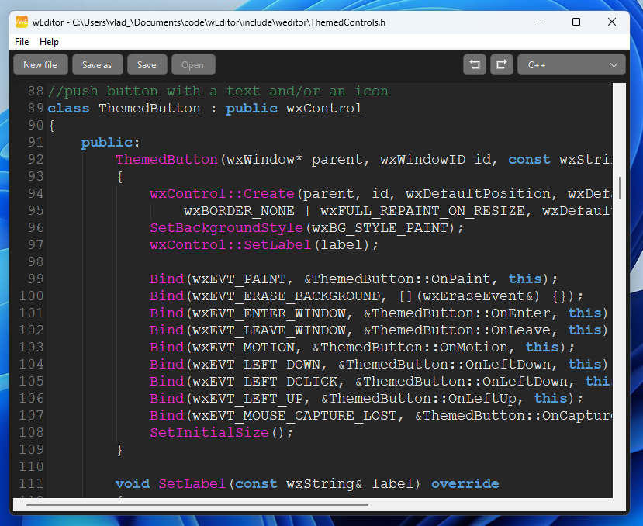
Task: Click 'public:' access specifier on line 91
Action: pyautogui.click(x=110, y=143)
